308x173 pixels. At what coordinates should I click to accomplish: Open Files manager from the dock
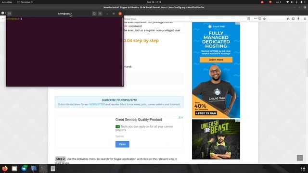[x=14, y=169]
